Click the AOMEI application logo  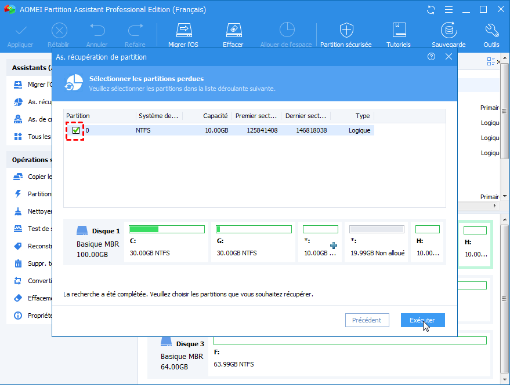[10, 9]
